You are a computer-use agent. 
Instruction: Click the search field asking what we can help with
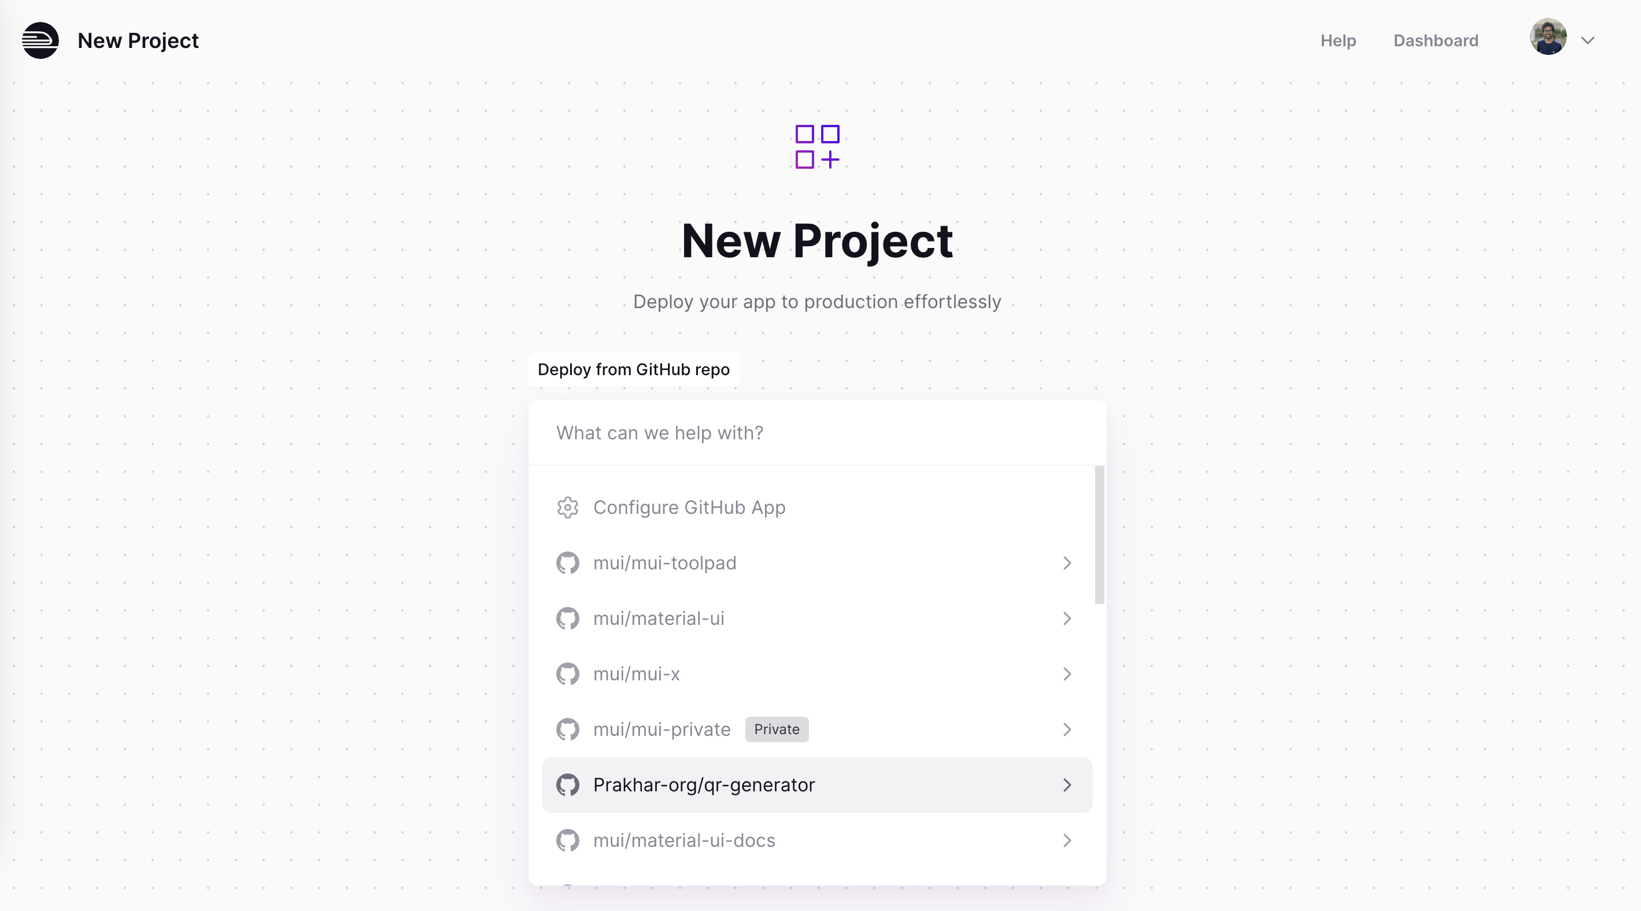coord(817,433)
